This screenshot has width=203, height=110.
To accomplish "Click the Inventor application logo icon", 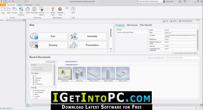I will click(x=2, y=2).
